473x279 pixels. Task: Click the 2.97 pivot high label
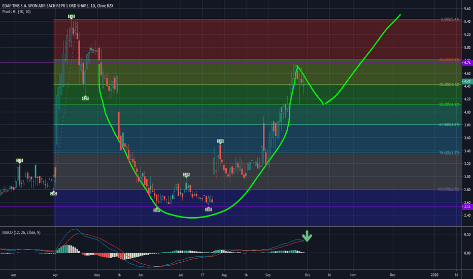186,175
